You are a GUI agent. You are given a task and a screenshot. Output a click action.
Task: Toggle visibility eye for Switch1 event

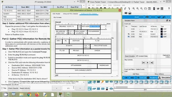[x=128, y=34]
